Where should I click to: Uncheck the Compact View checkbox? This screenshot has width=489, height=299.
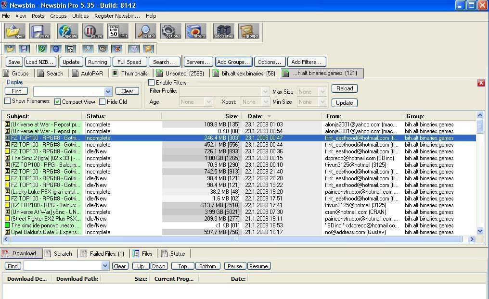pos(57,102)
